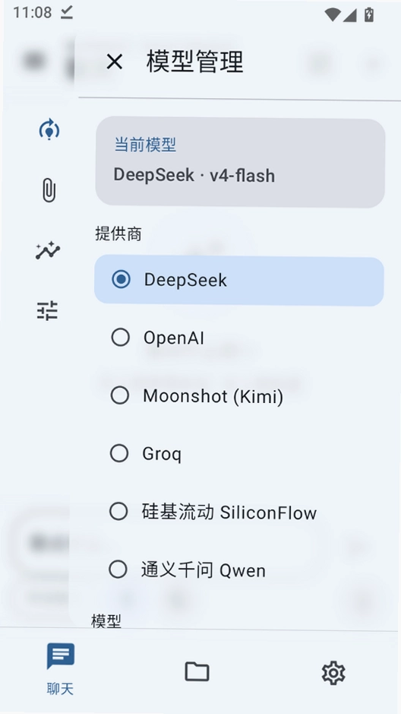
Task: Tap the 当前模型 DeepSeek v4-flash card
Action: [x=240, y=163]
